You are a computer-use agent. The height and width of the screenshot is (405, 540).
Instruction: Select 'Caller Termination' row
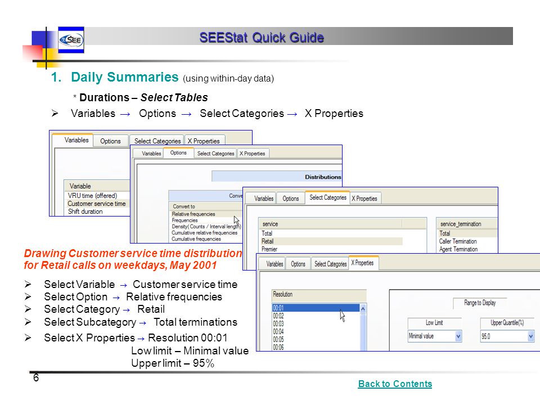467,241
